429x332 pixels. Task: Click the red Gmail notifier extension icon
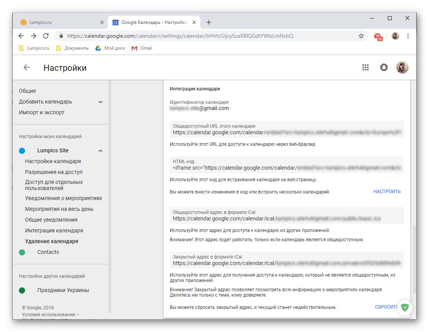coord(379,35)
